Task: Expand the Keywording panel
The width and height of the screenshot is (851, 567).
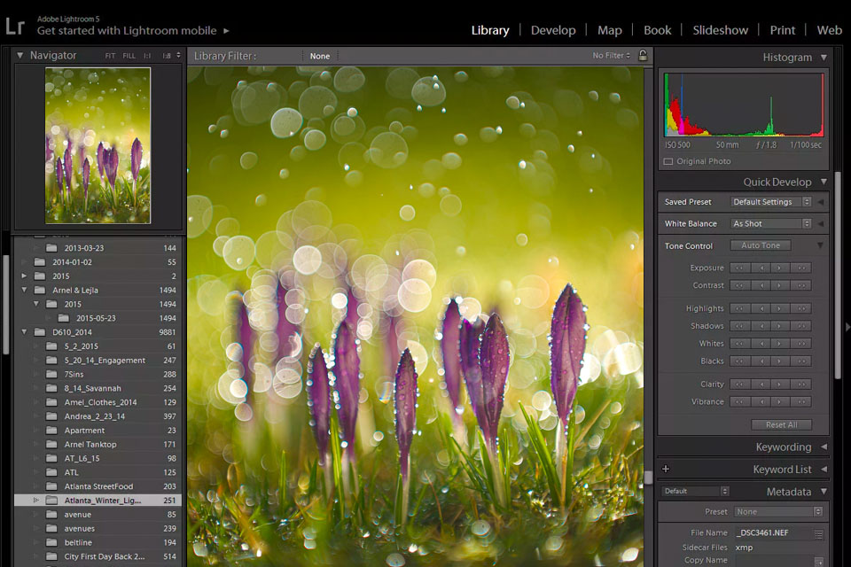Action: pyautogui.click(x=824, y=447)
